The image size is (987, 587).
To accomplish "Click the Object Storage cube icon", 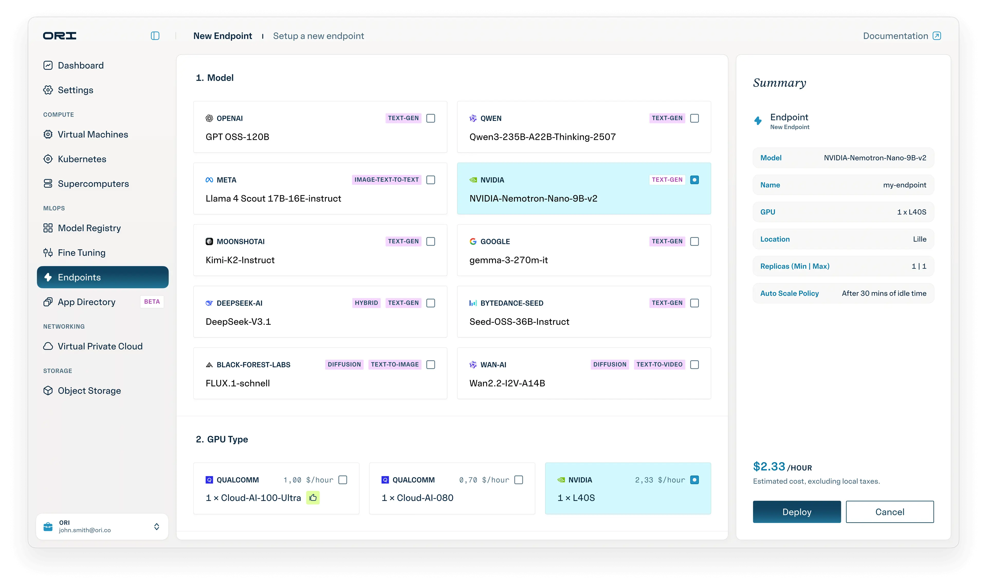I will (x=48, y=391).
